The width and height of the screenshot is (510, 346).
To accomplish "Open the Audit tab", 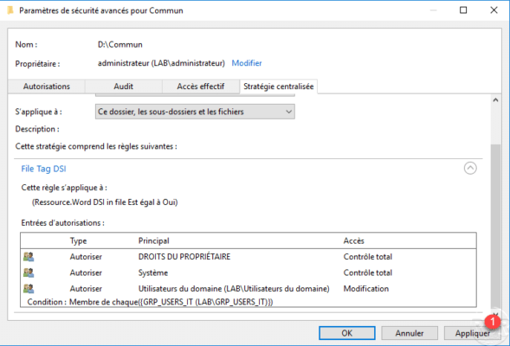I will pos(123,86).
